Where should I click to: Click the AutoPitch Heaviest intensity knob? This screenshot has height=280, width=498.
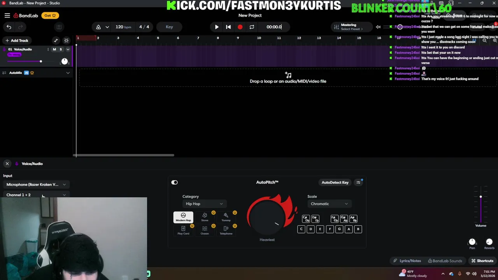point(267,217)
